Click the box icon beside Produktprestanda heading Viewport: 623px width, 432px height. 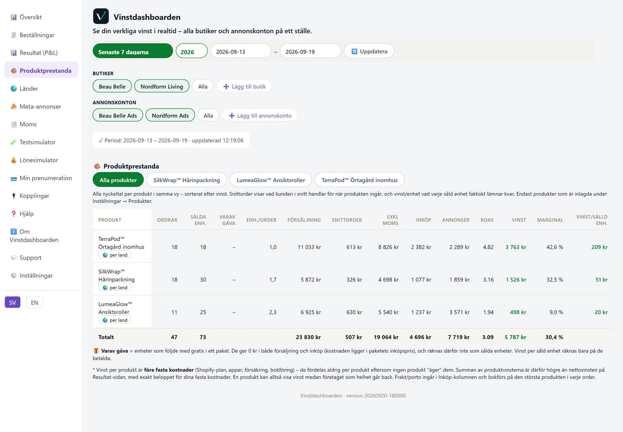[x=97, y=166]
